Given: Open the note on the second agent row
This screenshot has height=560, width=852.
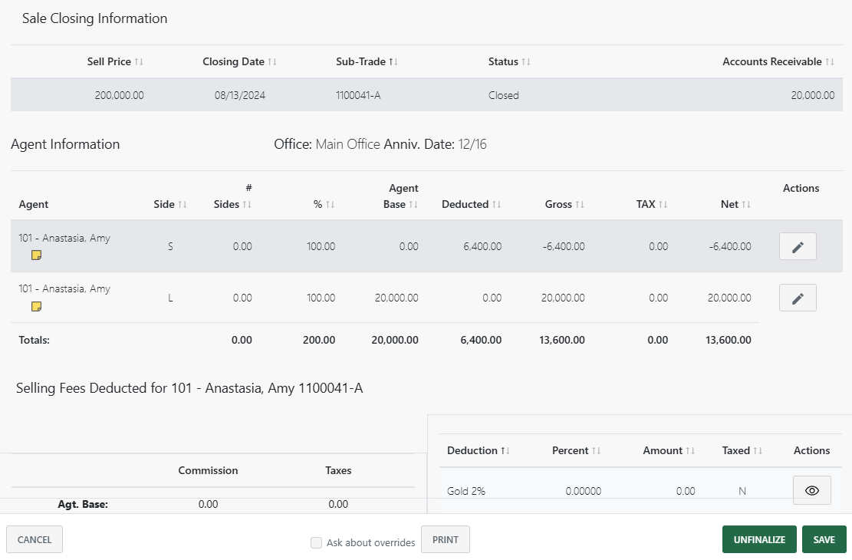Looking at the screenshot, I should coord(35,305).
